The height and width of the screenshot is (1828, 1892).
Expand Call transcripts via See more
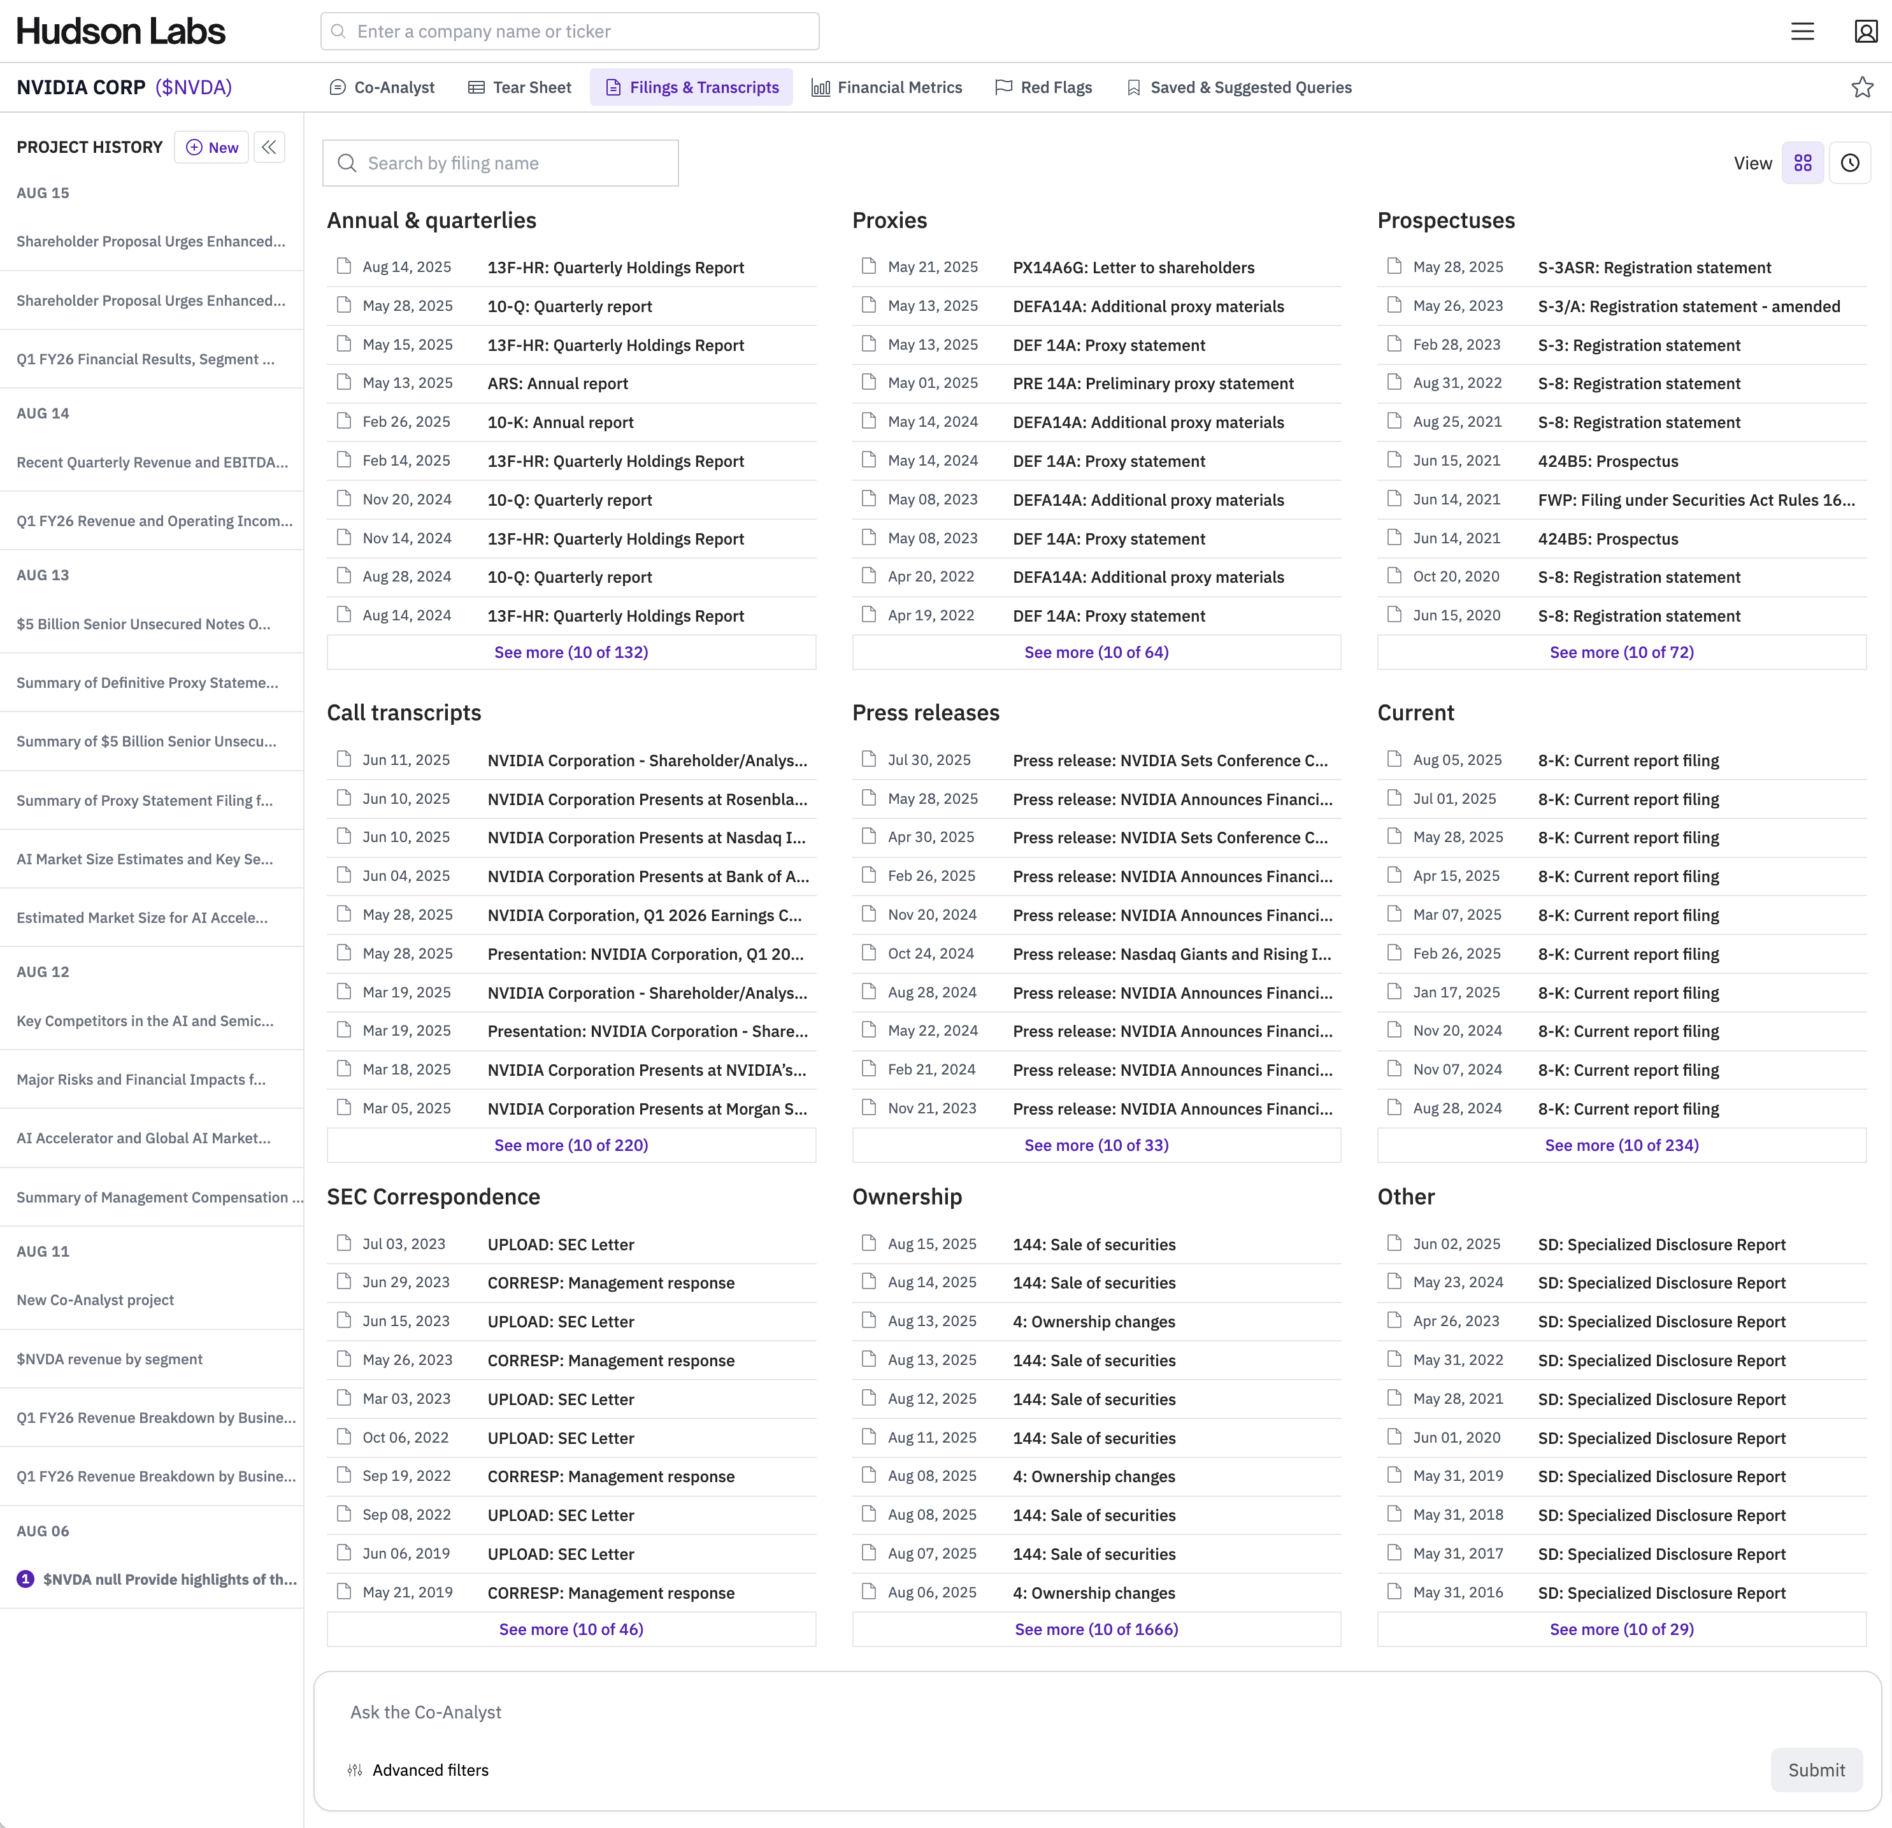coord(571,1146)
